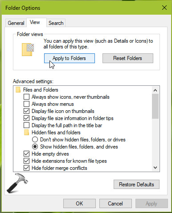Viewport: 172px width, 213px height.
Task: Click the scroll down arrow in Advanced settings
Action: (x=155, y=168)
